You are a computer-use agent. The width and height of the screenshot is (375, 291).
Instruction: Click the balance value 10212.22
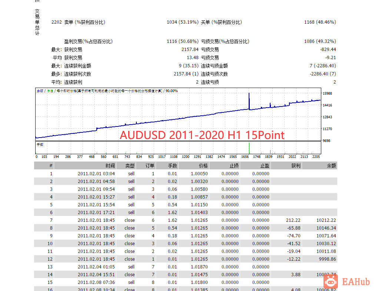(326, 220)
